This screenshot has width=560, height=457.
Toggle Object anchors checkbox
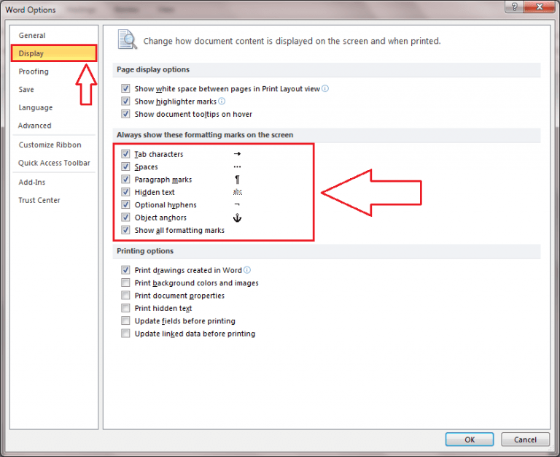125,218
